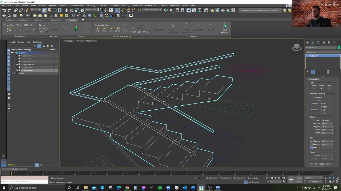The width and height of the screenshot is (341, 191).
Task: Activate the Select and Rotate tool
Action: pyautogui.click(x=72, y=10)
